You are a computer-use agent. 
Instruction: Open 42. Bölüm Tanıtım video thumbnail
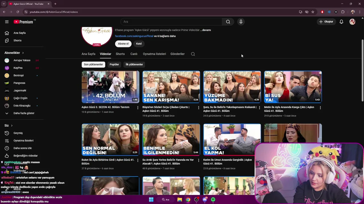[x=110, y=87]
